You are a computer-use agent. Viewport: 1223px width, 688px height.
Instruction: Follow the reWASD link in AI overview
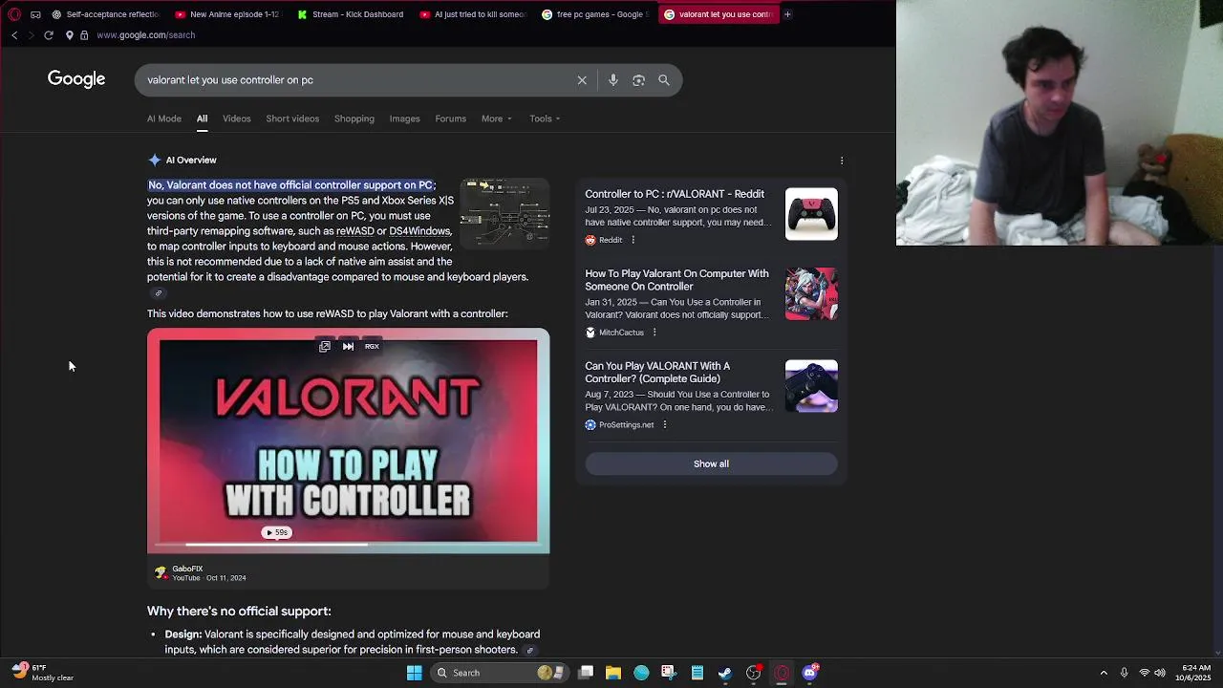pos(354,231)
